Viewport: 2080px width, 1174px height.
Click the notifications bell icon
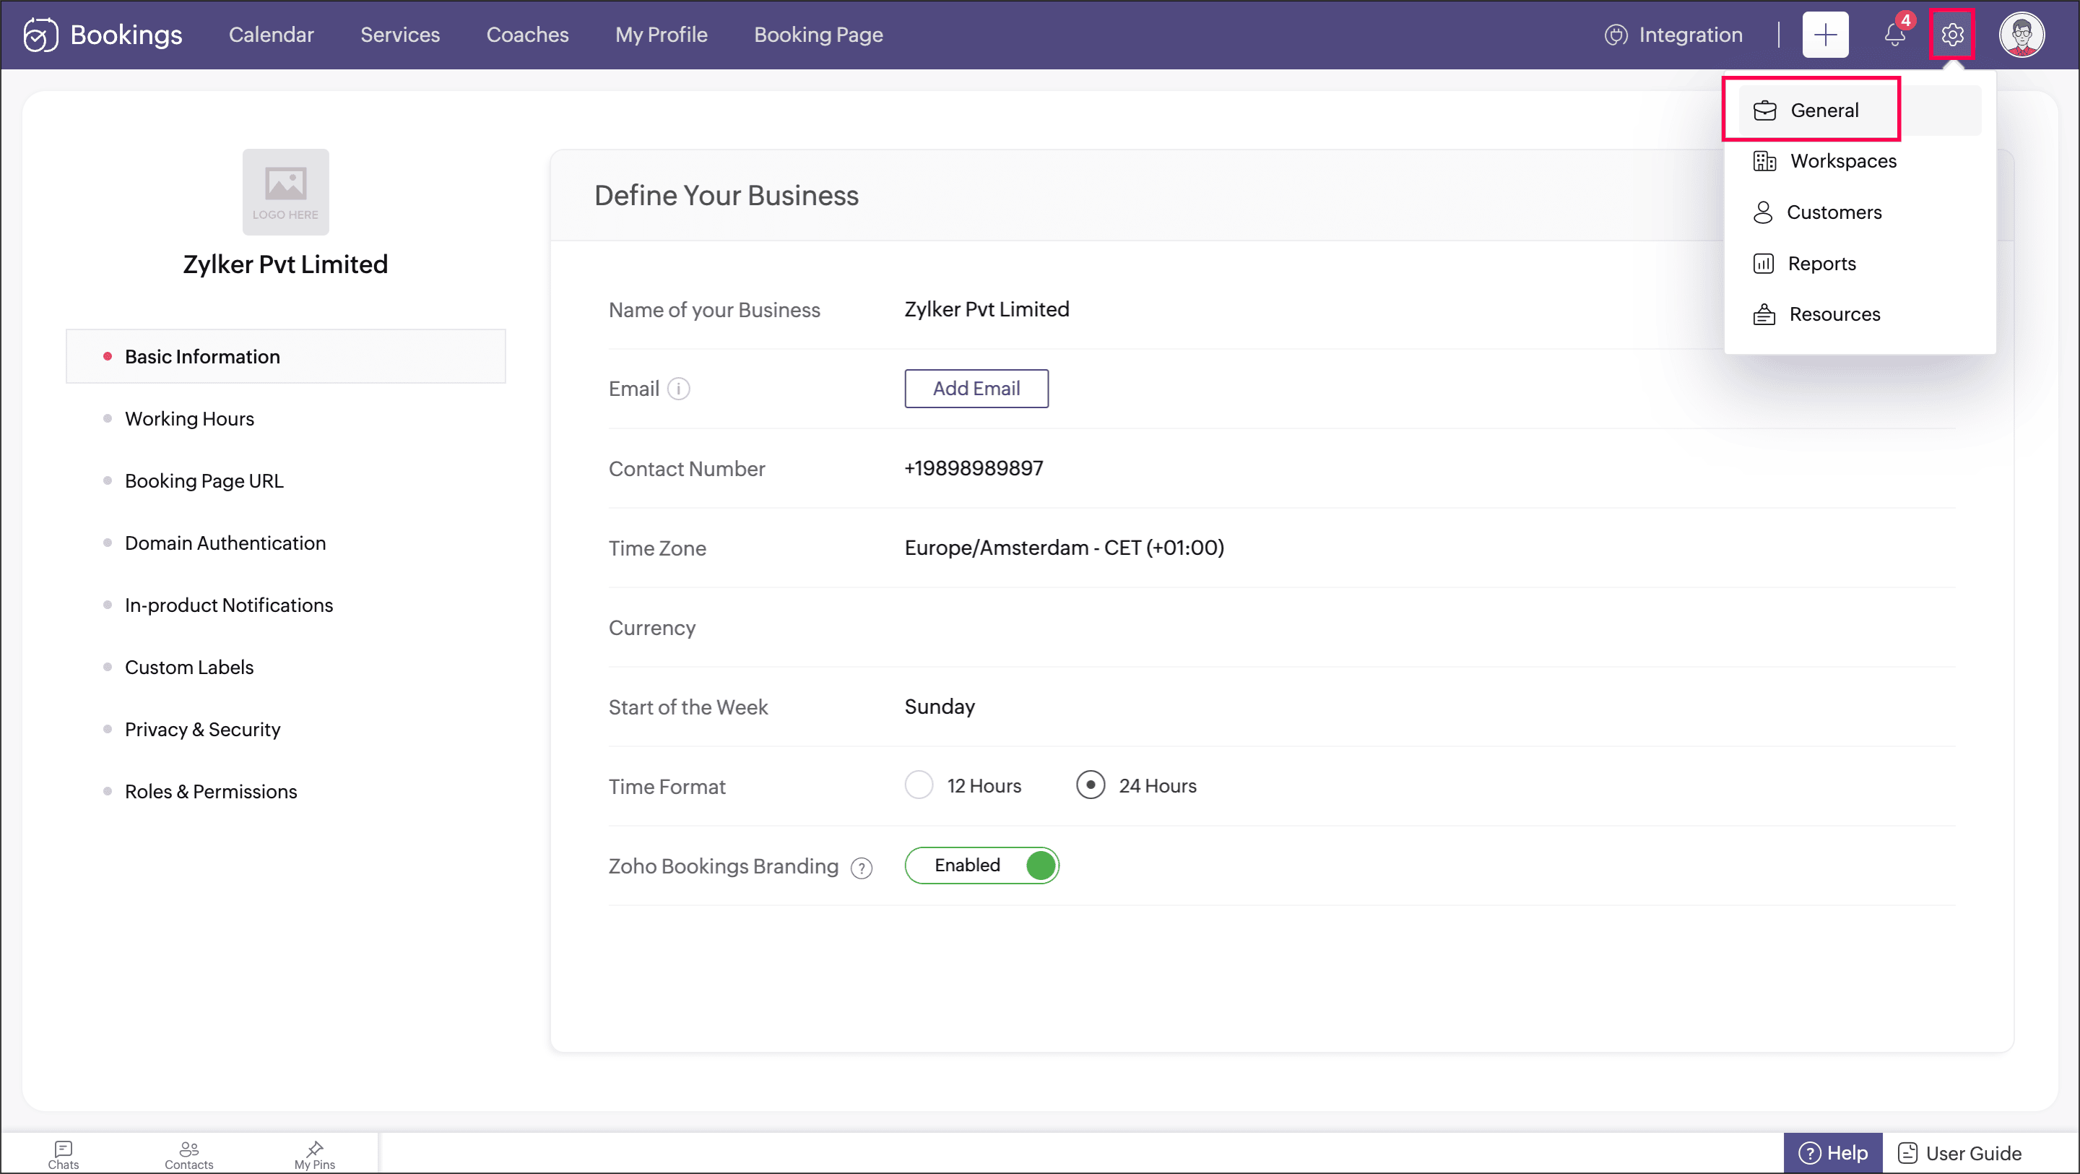coord(1894,35)
